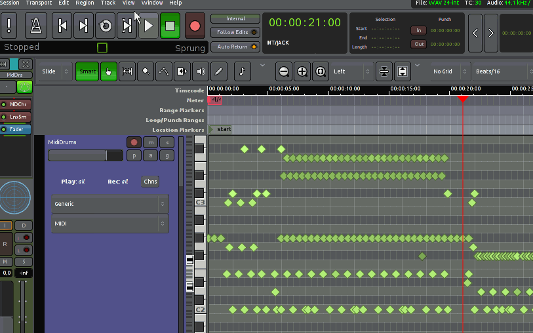533x333 pixels.
Task: Open the Slide edit mode dropdown
Action: (x=55, y=71)
